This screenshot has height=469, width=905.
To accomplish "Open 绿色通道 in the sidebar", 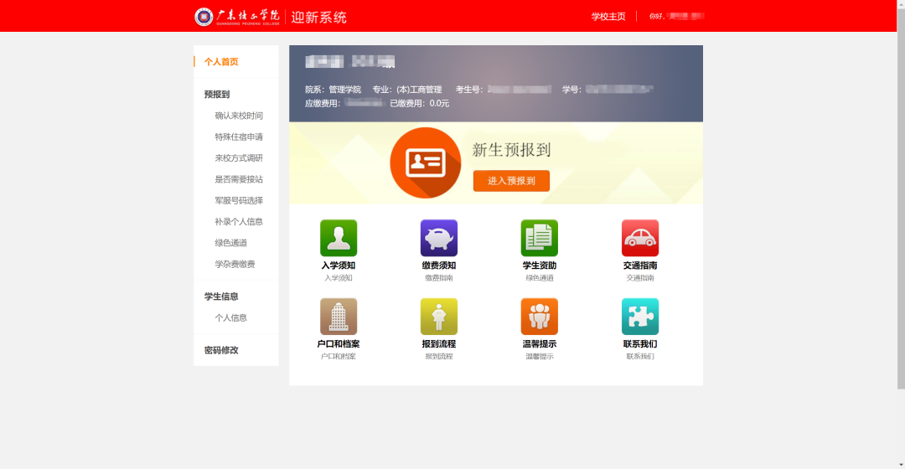I will click(231, 243).
